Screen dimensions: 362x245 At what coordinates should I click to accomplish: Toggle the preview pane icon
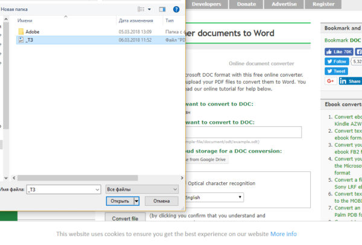point(162,9)
